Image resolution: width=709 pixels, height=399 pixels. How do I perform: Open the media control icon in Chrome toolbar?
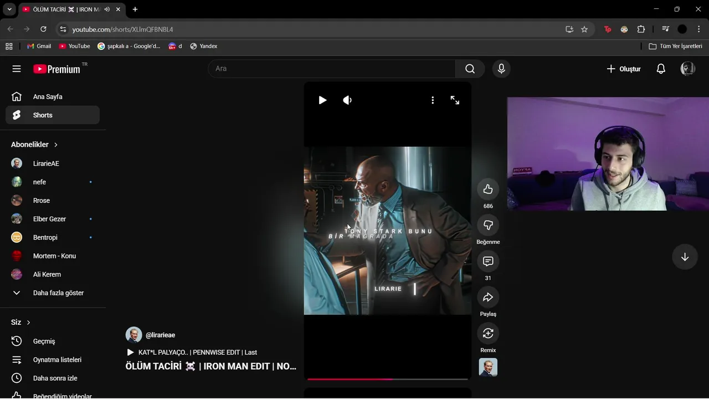tap(665, 29)
